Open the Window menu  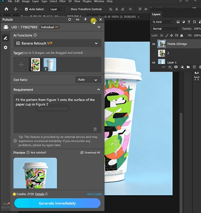click(x=99, y=1)
